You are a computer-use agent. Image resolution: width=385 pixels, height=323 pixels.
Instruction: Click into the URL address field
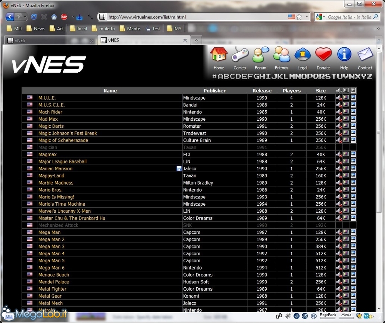pyautogui.click(x=196, y=17)
